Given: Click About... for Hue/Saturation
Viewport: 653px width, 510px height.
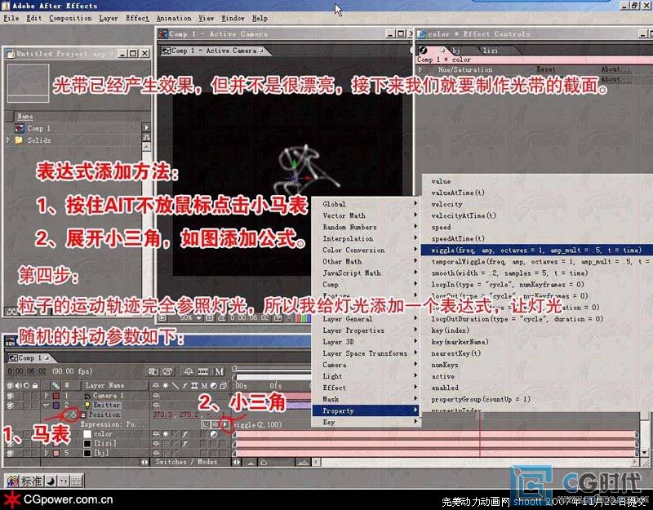Looking at the screenshot, I should [615, 69].
